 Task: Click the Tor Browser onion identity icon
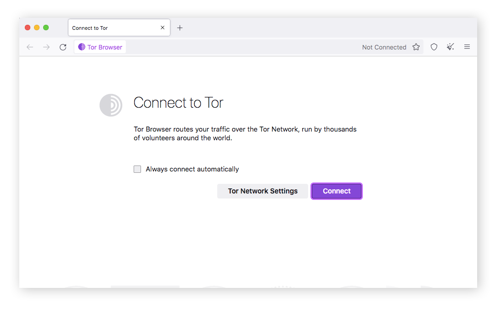(82, 47)
